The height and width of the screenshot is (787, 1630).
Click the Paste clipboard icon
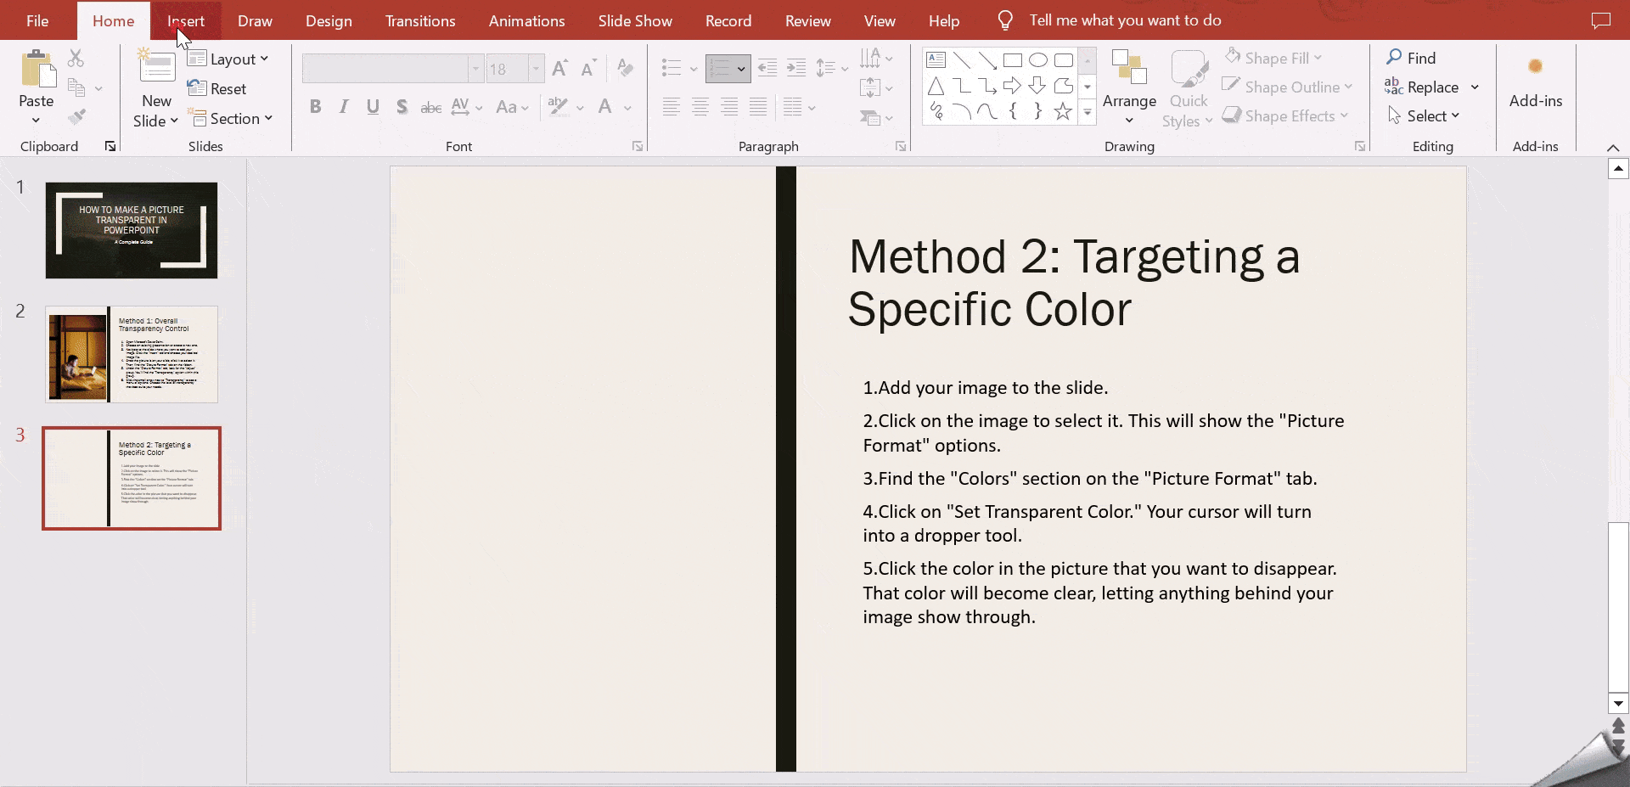(x=36, y=70)
